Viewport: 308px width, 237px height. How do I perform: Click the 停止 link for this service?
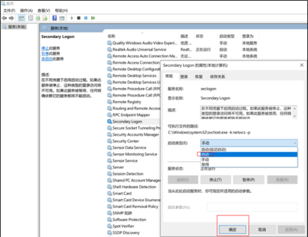click(x=45, y=48)
